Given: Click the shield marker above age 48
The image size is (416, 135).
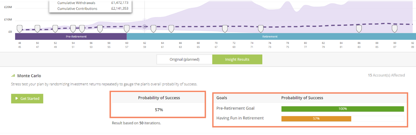Looking at the screenshot, I should click(19, 28).
